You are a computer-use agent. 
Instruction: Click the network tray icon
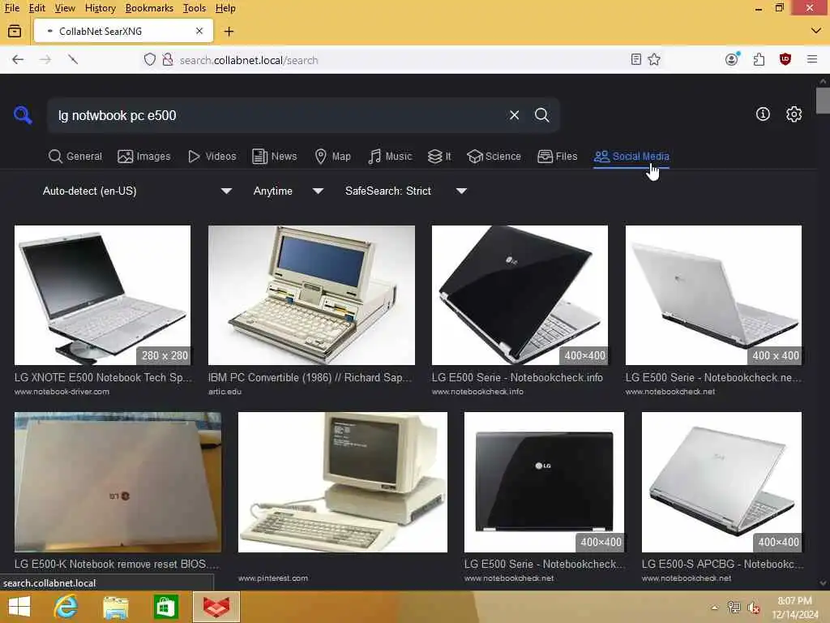point(734,608)
